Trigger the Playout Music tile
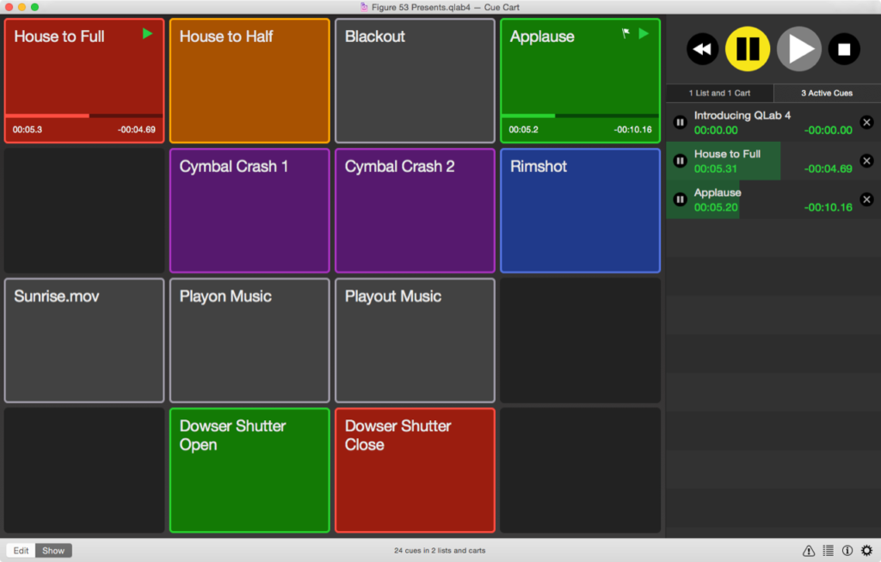 point(416,340)
